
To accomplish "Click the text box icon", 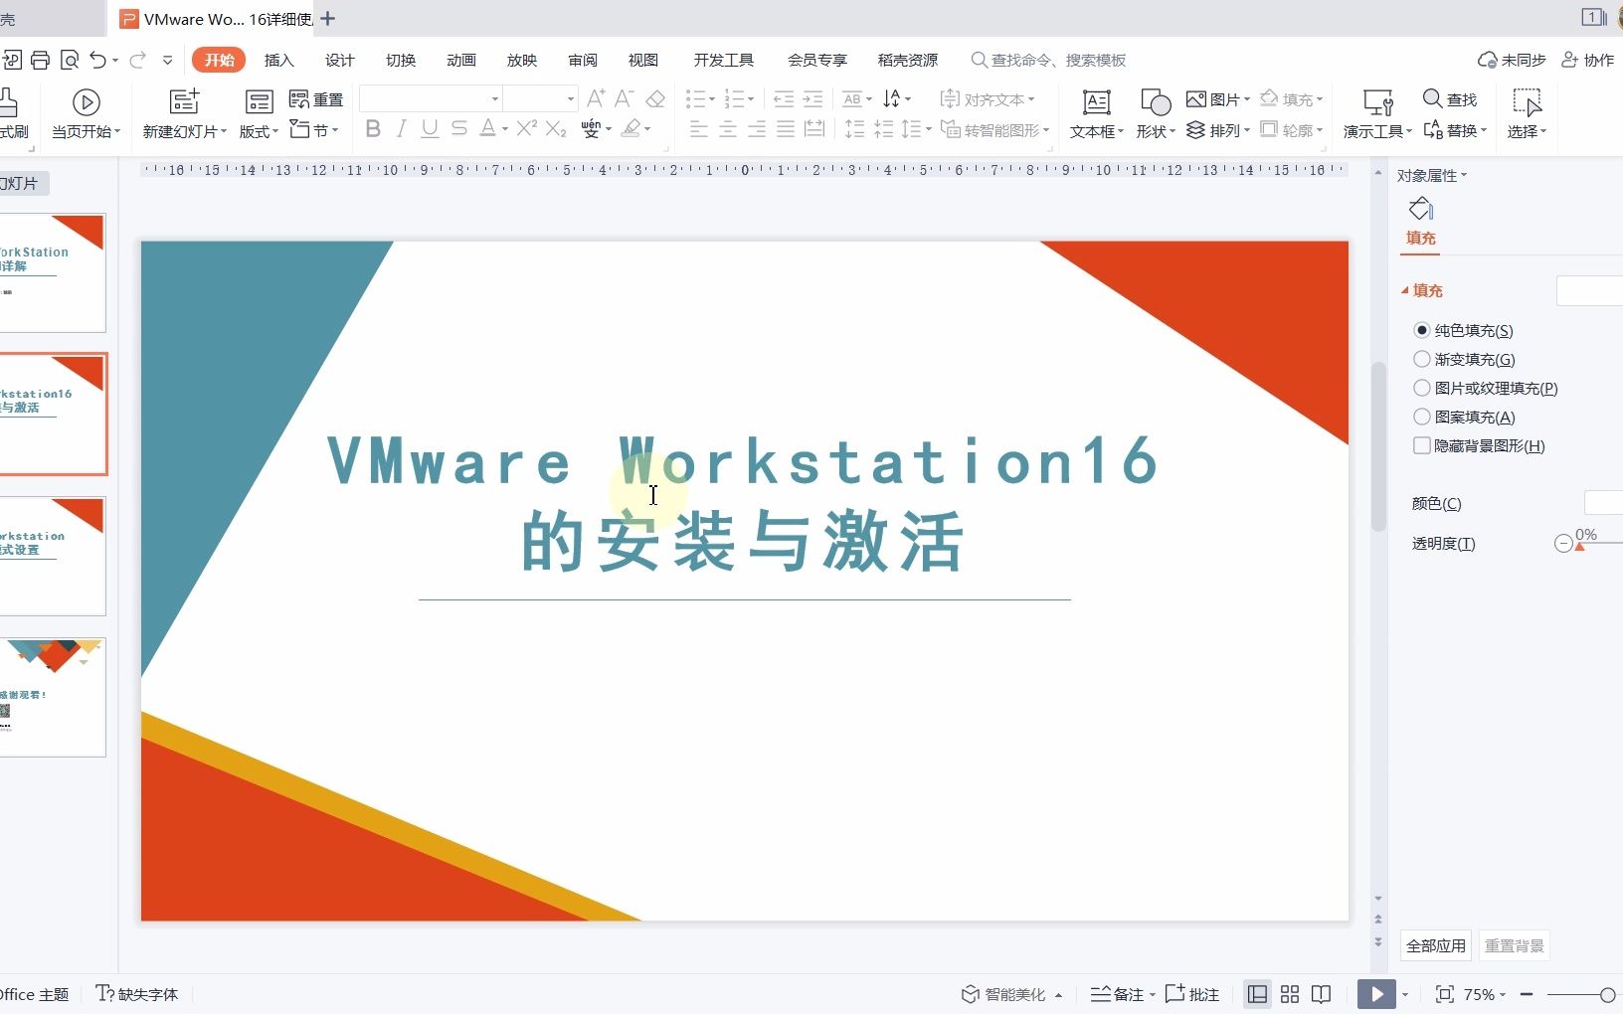I will tap(1096, 101).
